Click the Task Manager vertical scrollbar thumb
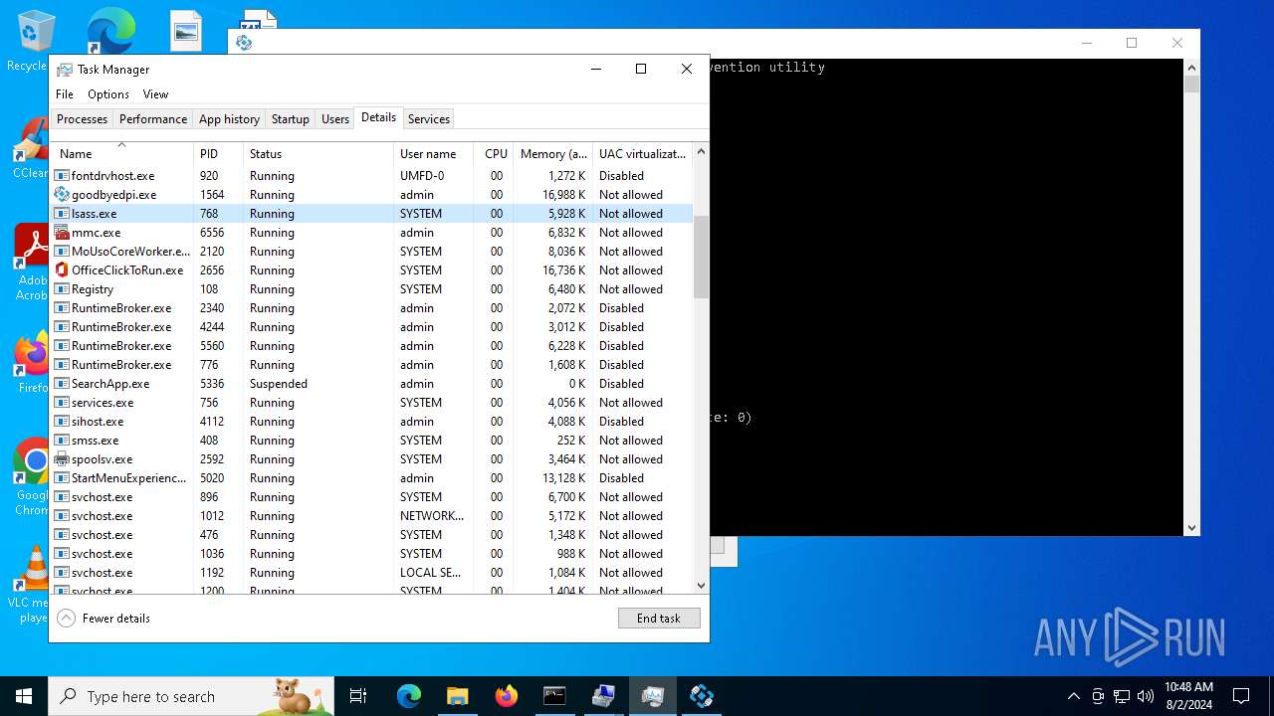1274x716 pixels. click(701, 257)
